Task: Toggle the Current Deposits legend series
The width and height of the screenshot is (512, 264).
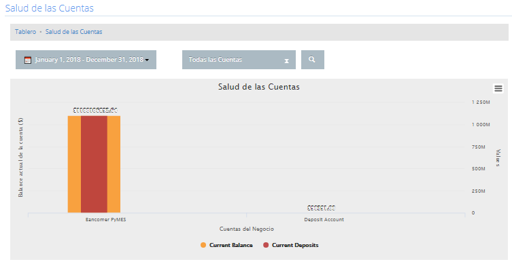Action: [x=290, y=245]
